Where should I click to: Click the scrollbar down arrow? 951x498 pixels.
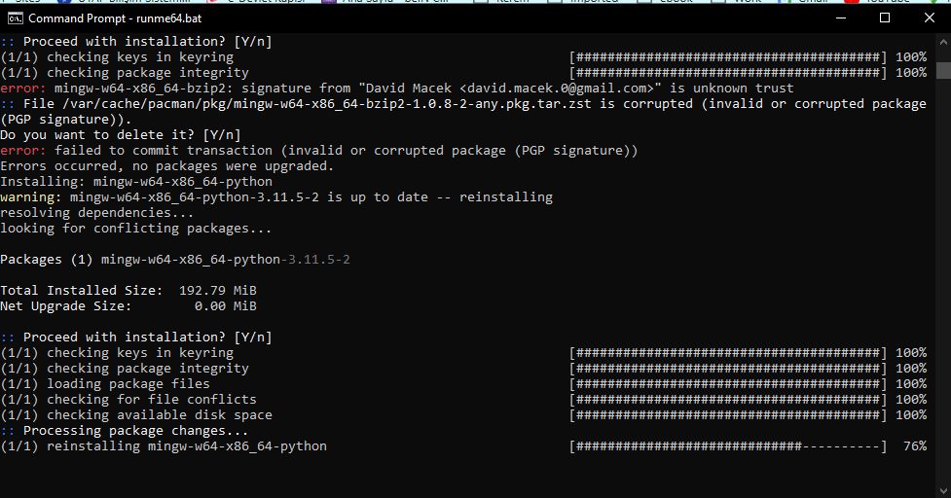(943, 490)
